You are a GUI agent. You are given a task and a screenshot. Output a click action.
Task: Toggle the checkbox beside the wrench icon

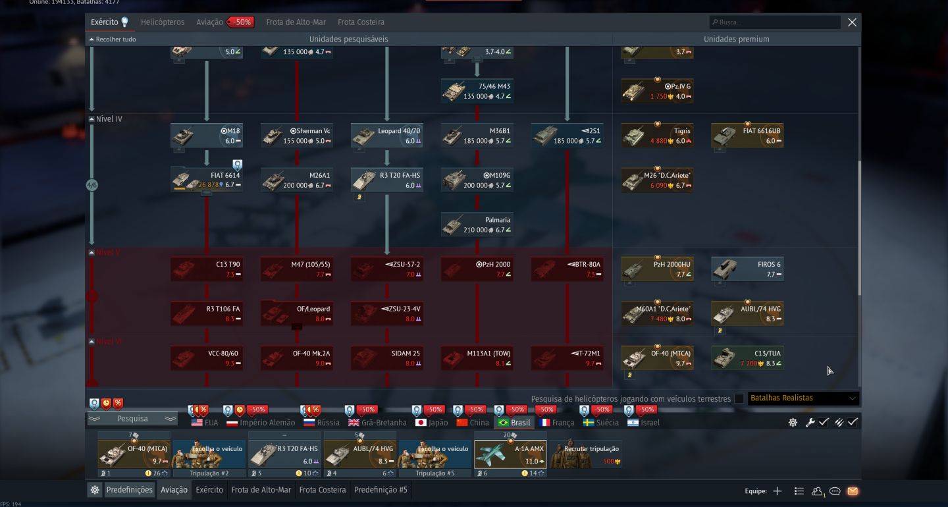click(x=824, y=423)
